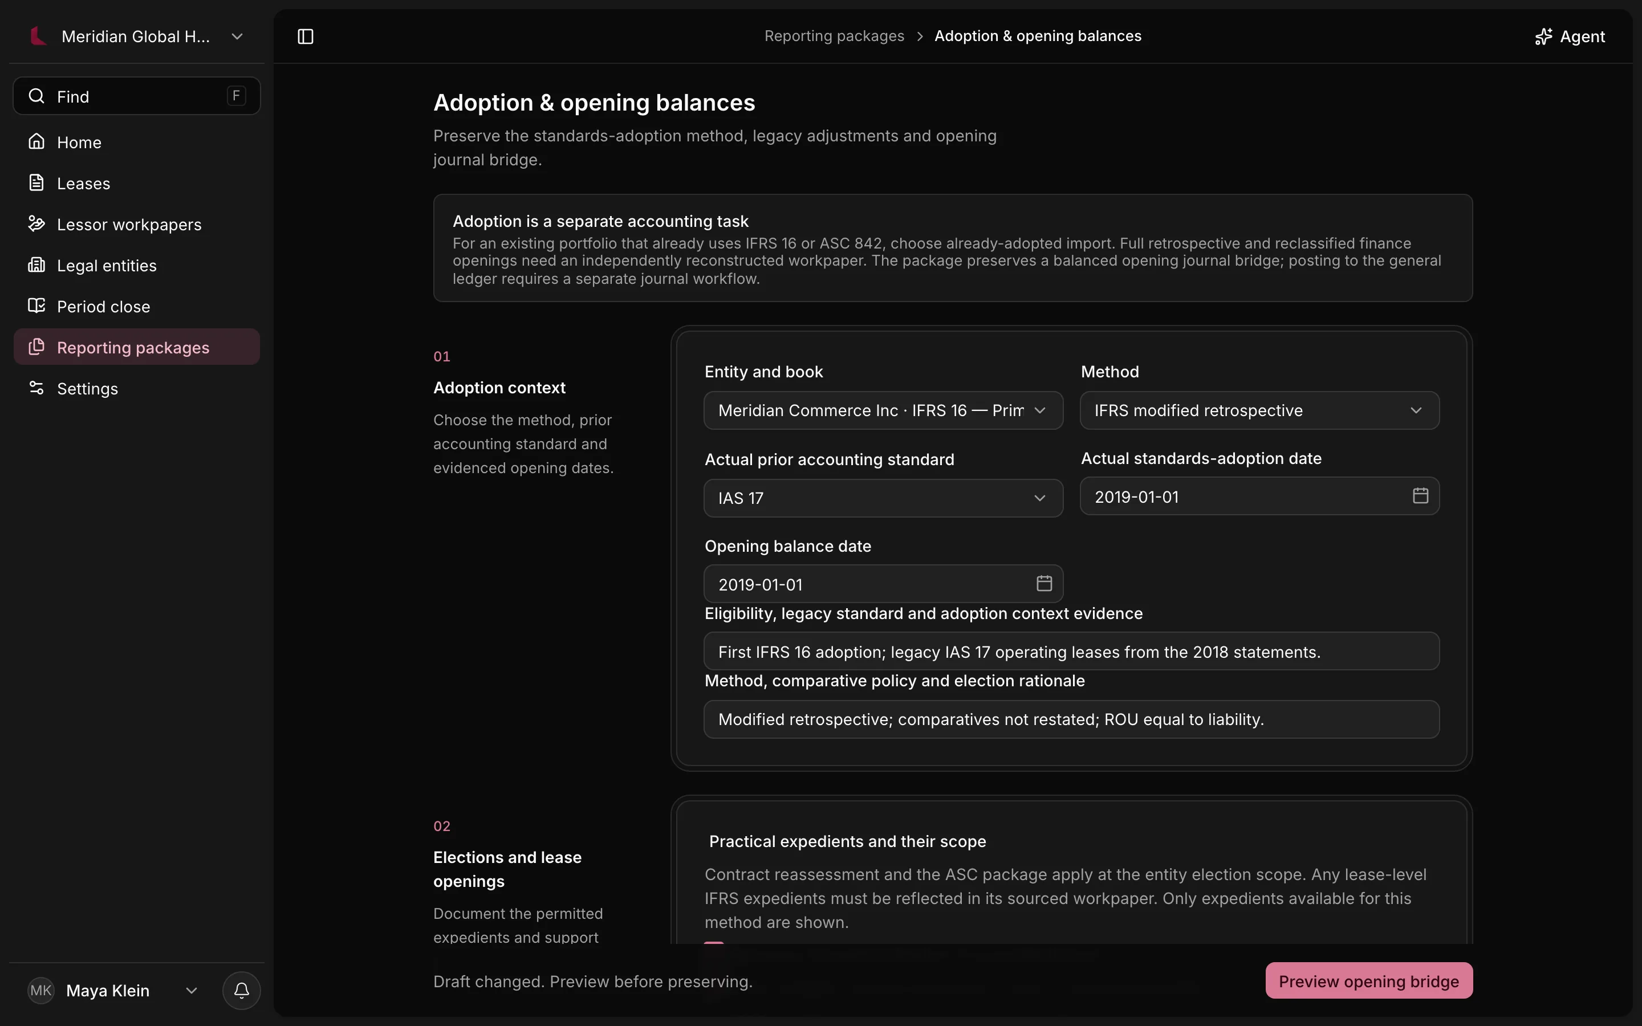The height and width of the screenshot is (1026, 1642).
Task: Click the Actual standards-adoption date field
Action: pos(1259,496)
